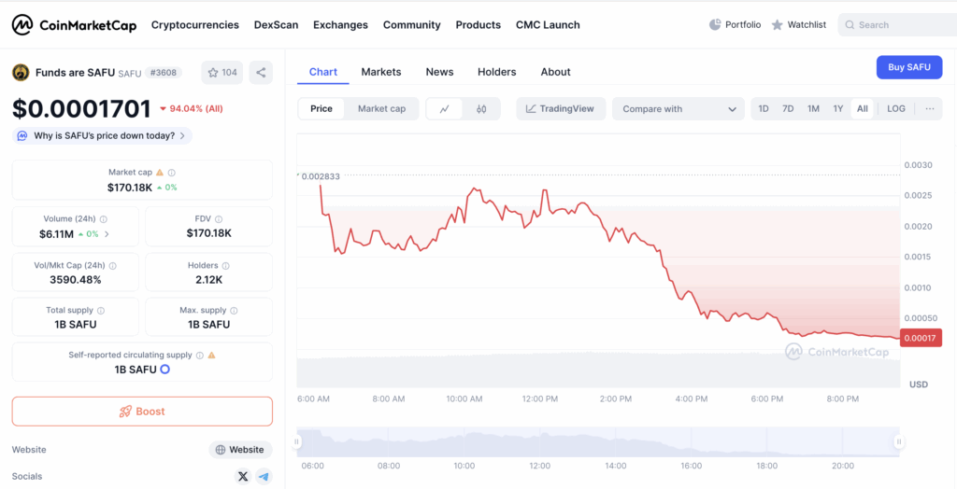The image size is (957, 489).
Task: Click the Buy SAFU button
Action: pos(908,67)
